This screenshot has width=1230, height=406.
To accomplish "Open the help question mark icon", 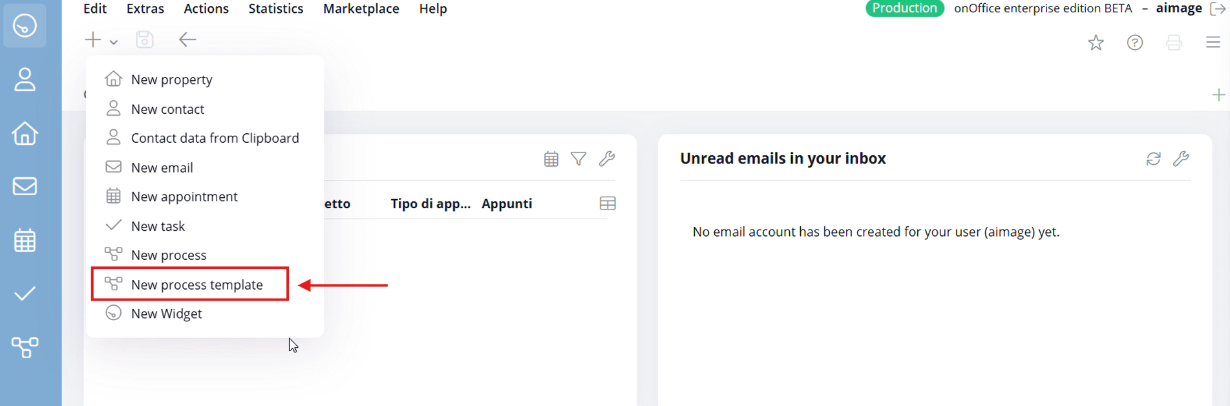I will point(1134,43).
